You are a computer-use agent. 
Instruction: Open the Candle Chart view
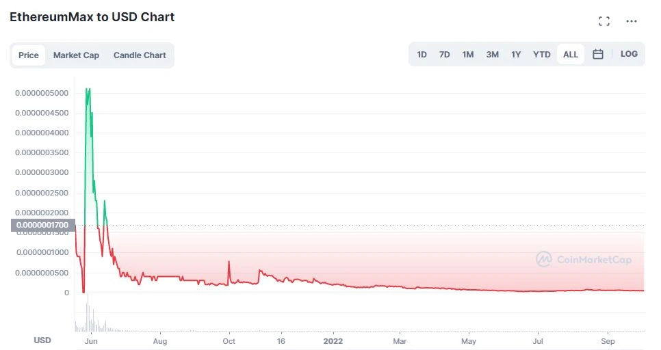140,55
